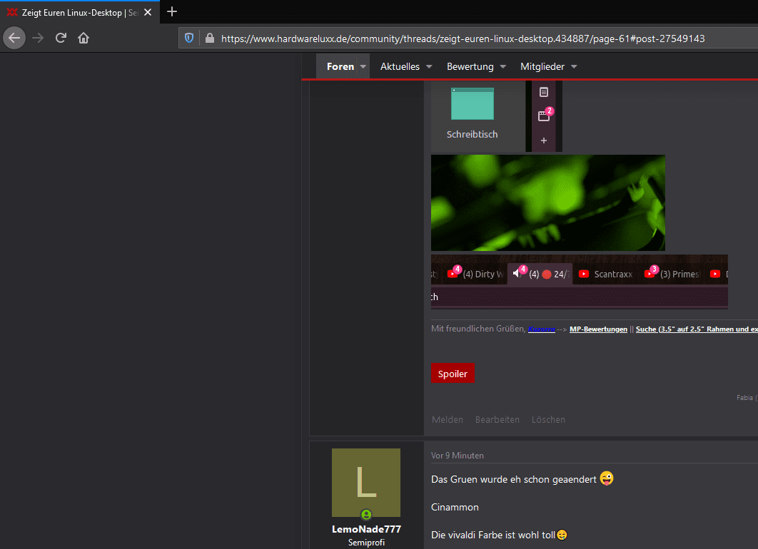
Task: Click the 'Cinammon' text in post
Action: tap(455, 507)
